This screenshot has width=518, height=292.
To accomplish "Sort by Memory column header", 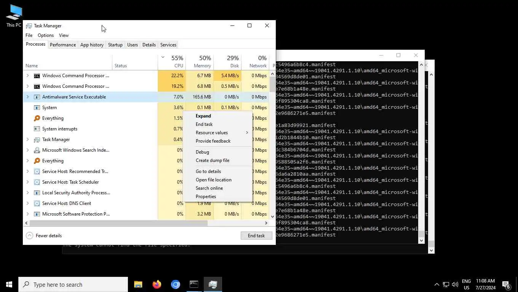I will click(x=200, y=62).
